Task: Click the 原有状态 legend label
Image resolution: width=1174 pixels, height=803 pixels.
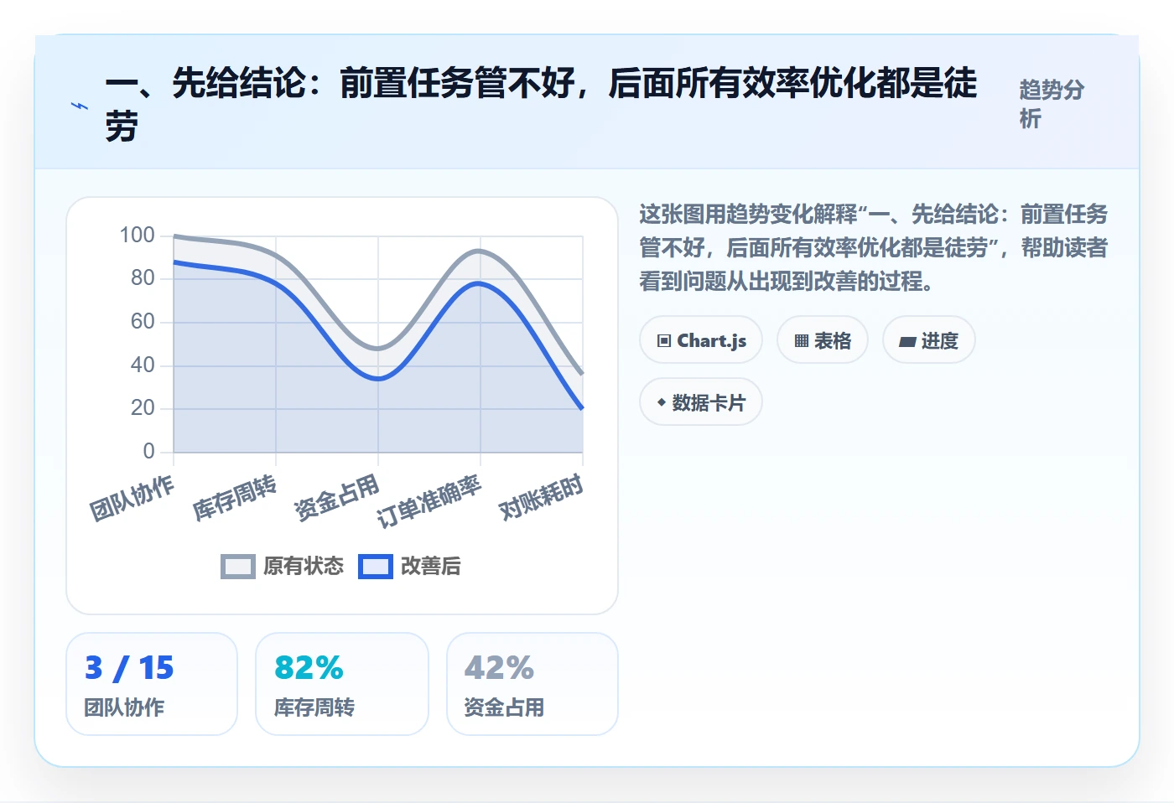Action: click(x=304, y=567)
